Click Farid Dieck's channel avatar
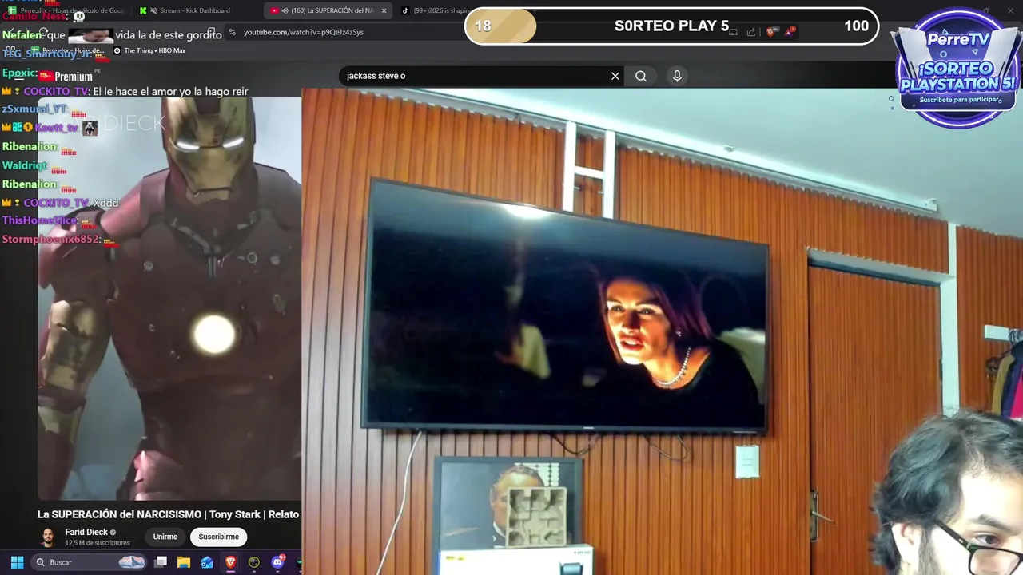 [49, 537]
